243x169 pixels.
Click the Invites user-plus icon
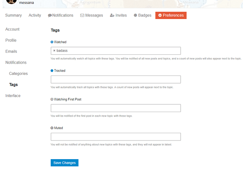click(112, 15)
